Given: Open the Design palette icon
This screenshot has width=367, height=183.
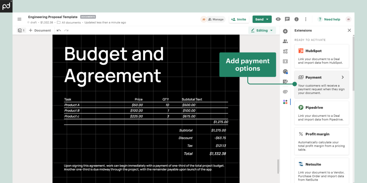Looking at the screenshot, I should (285, 71).
